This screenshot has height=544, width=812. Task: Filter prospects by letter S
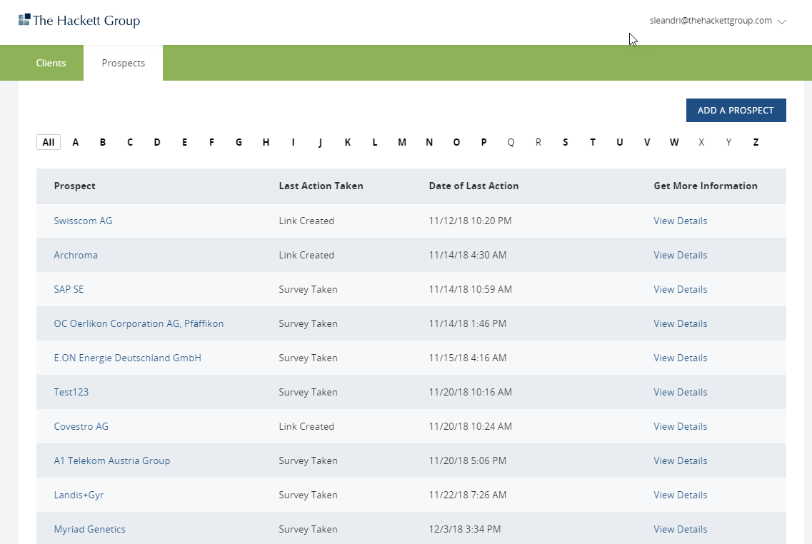pos(565,142)
